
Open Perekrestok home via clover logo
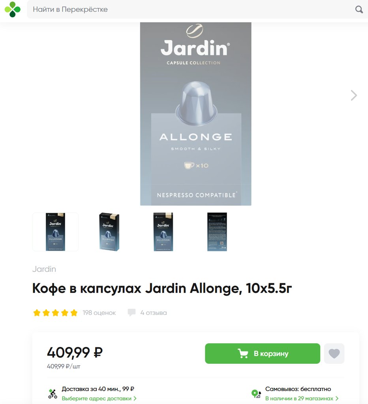pyautogui.click(x=12, y=9)
